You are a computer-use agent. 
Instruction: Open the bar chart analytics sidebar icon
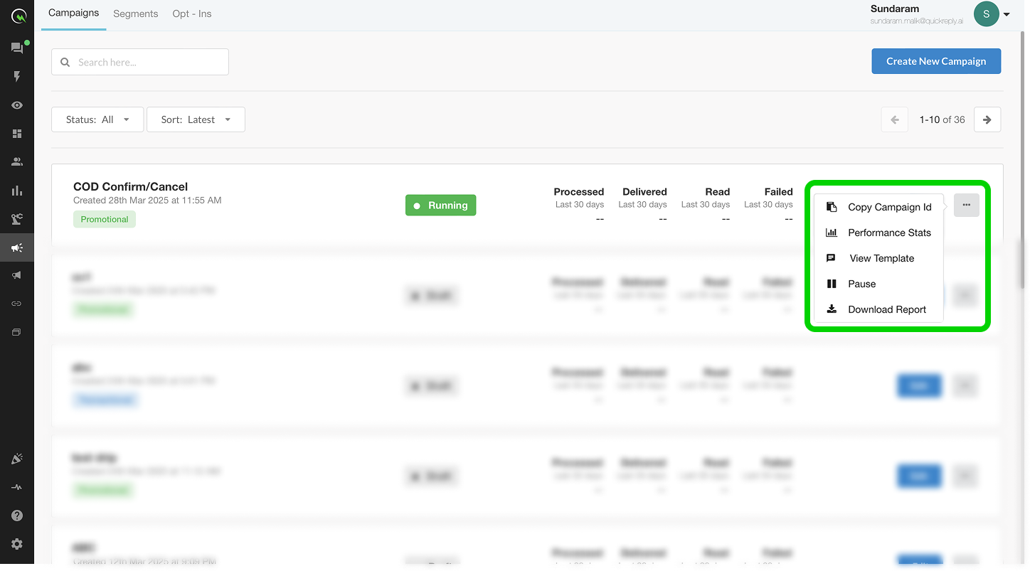(x=17, y=191)
